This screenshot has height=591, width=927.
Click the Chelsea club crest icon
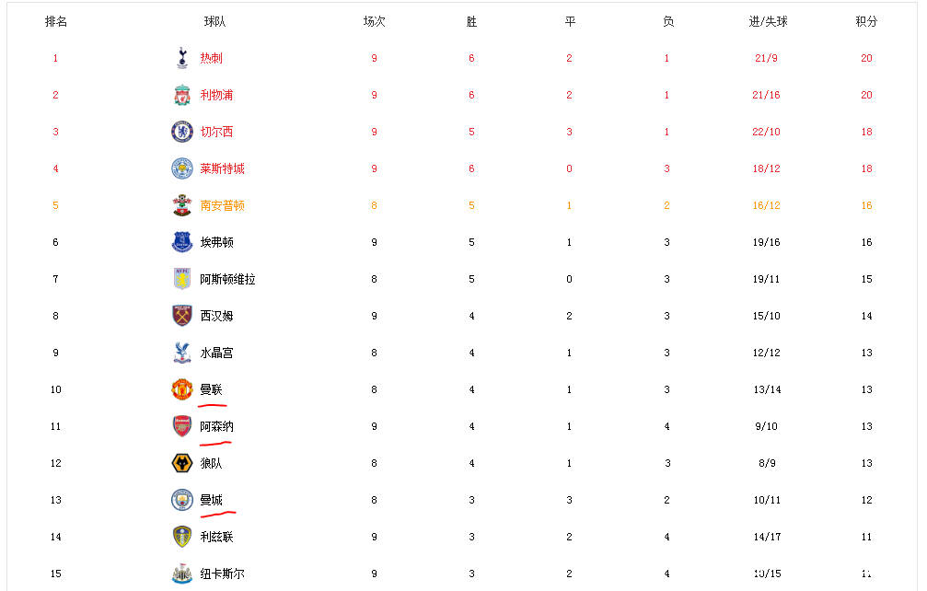[x=181, y=132]
